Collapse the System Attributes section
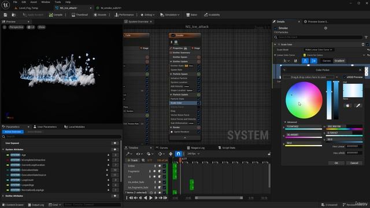This screenshot has height=208, width=370. (x=3, y=150)
